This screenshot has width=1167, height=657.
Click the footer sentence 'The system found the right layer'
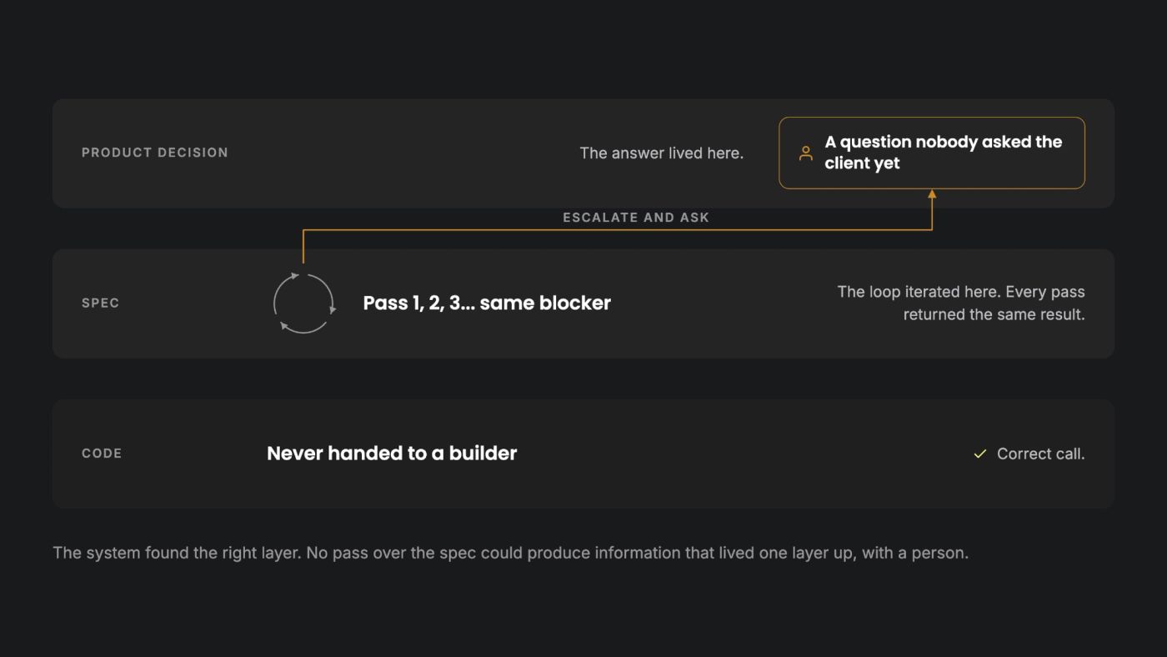point(510,553)
